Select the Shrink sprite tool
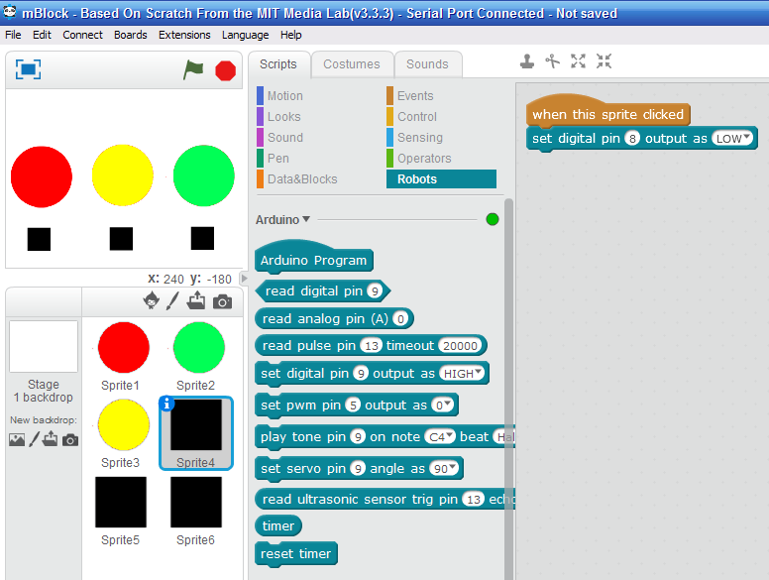Image resolution: width=769 pixels, height=580 pixels. (x=604, y=61)
